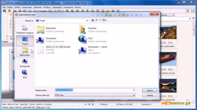197x110 pixels.
Task: Select the sunrise lake thumbnail
Action: click(168, 86)
